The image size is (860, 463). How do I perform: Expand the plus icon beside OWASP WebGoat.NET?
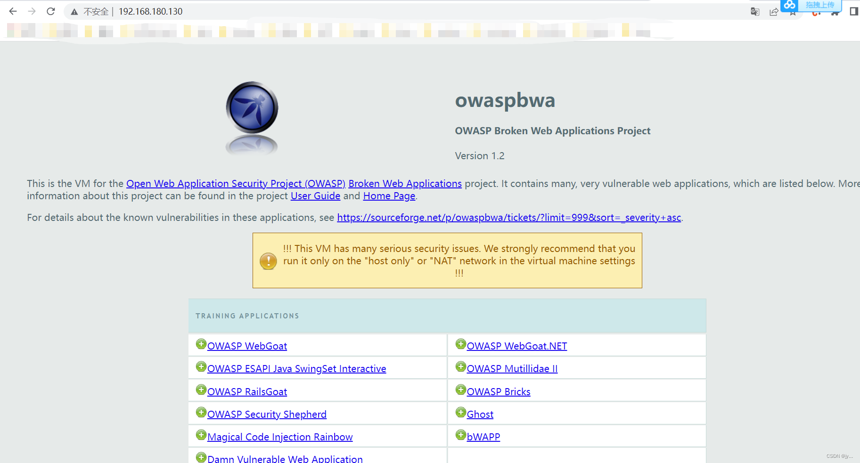(x=461, y=344)
